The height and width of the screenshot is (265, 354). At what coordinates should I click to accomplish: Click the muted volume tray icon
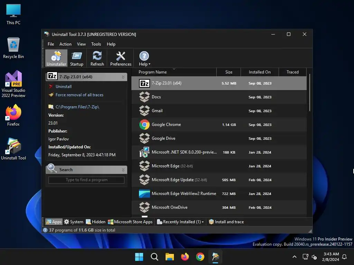pyautogui.click(x=314, y=257)
